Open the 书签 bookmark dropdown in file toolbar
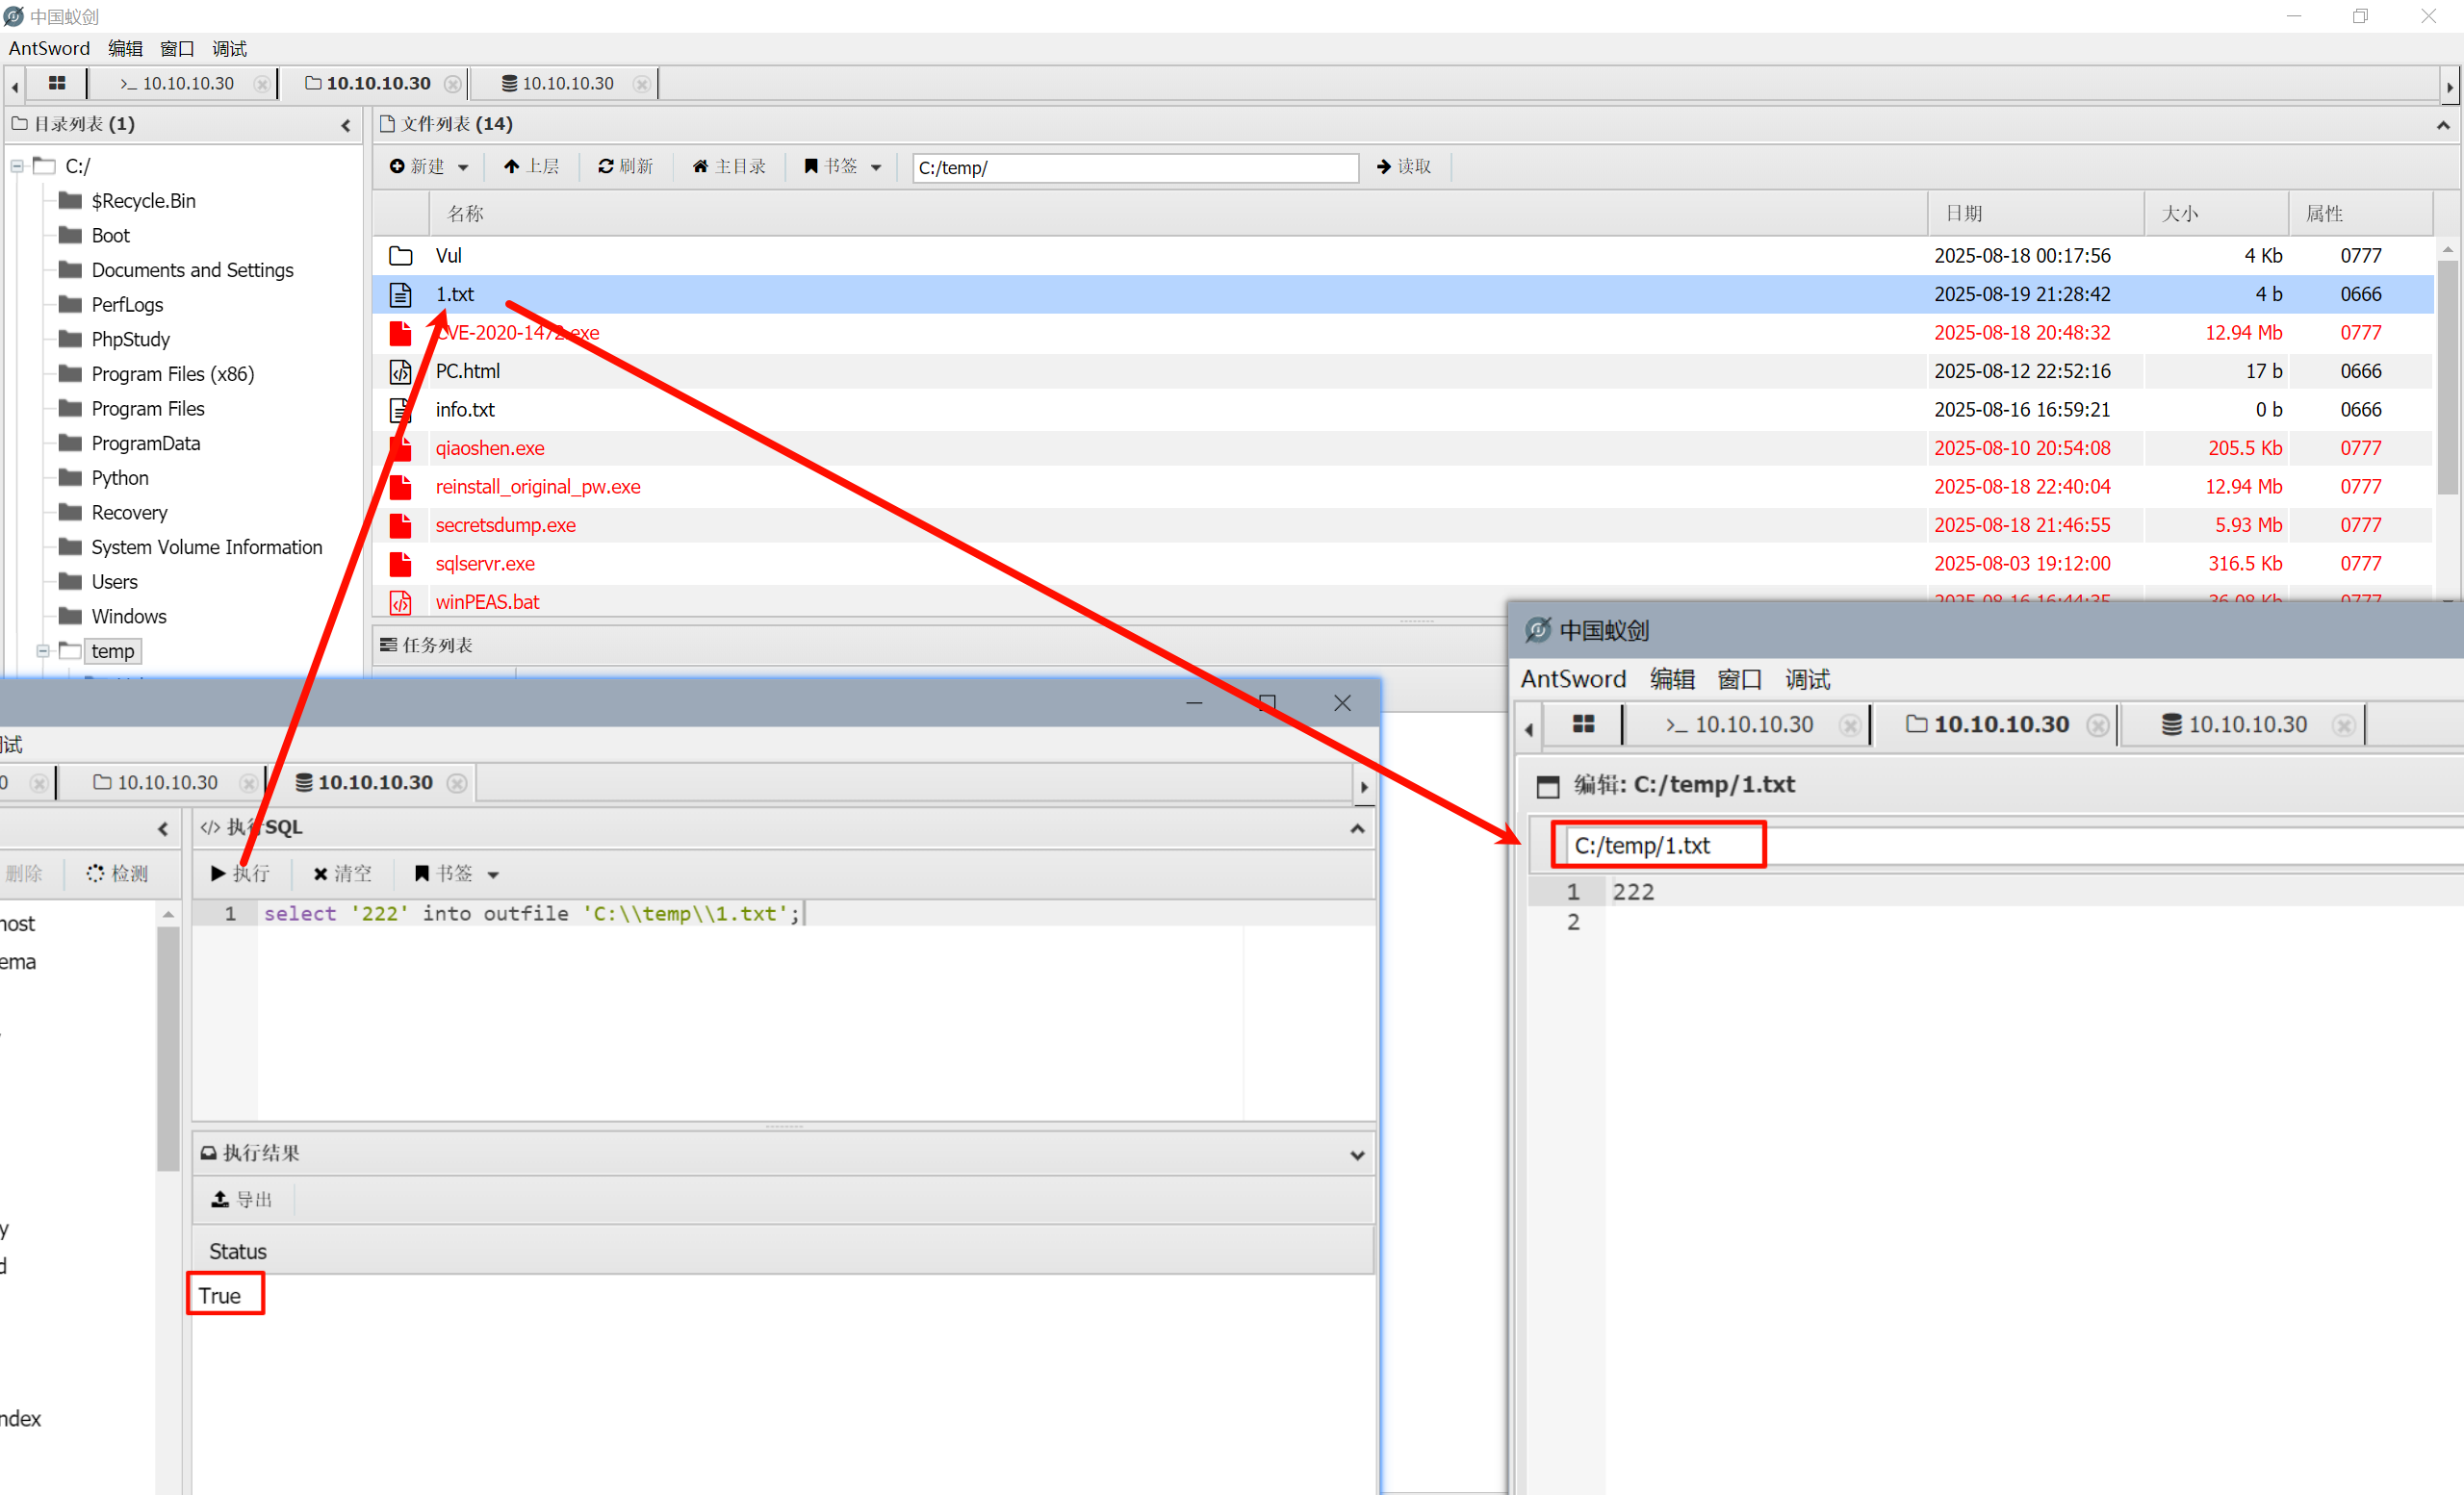 tap(842, 166)
